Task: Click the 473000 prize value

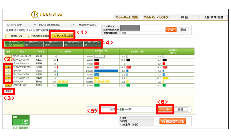Action: 90,86
